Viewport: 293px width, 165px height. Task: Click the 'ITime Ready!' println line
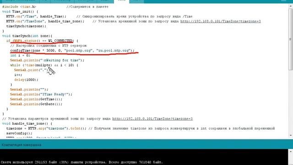click(41, 94)
